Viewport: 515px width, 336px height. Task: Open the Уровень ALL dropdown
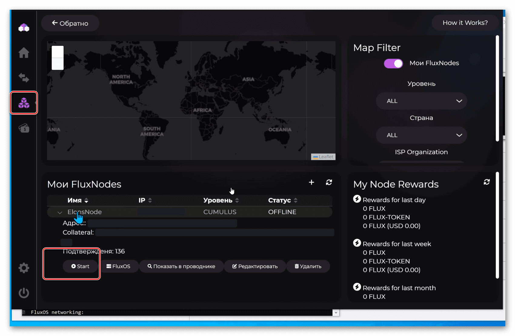[421, 101]
